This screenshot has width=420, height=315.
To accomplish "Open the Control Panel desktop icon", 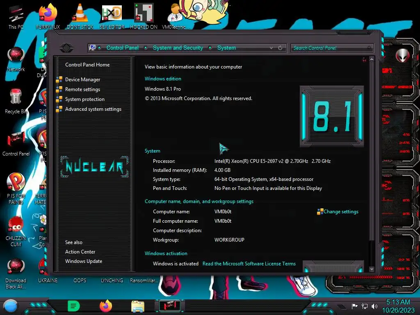I will coord(16,144).
